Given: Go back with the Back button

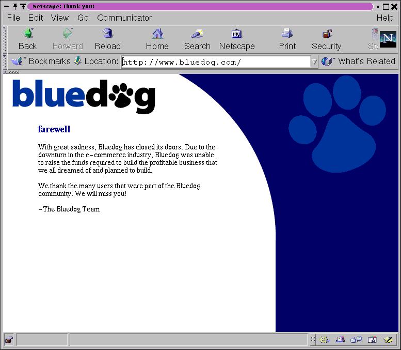Looking at the screenshot, I should pos(28,39).
